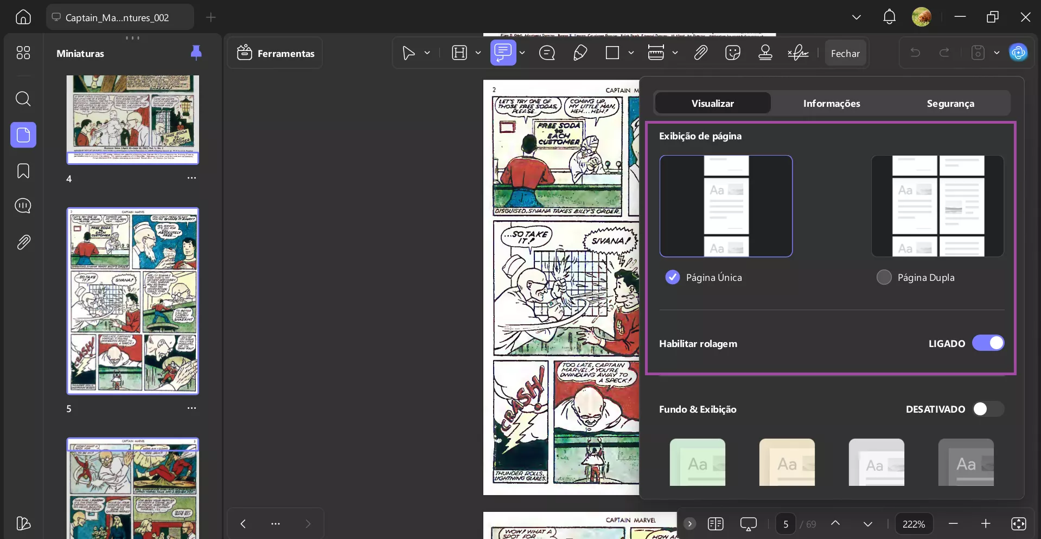This screenshot has height=539, width=1041.
Task: Open the comment tool dropdown arrow
Action: point(522,53)
